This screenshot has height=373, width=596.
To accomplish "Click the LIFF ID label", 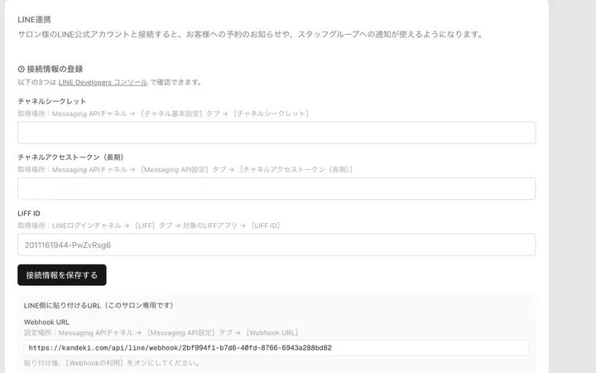I will pyautogui.click(x=29, y=214).
